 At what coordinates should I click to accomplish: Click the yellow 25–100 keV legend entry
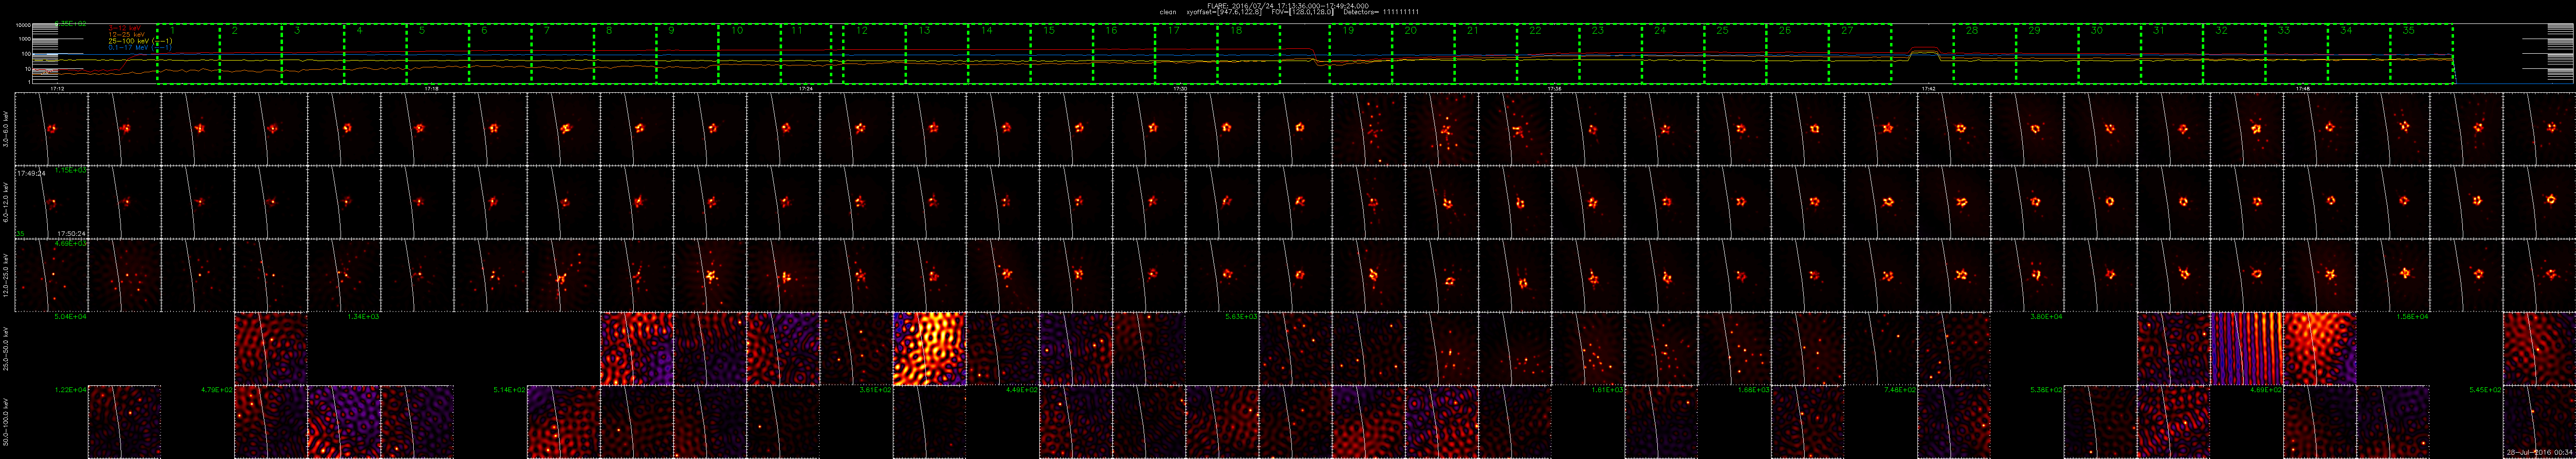click(x=140, y=41)
